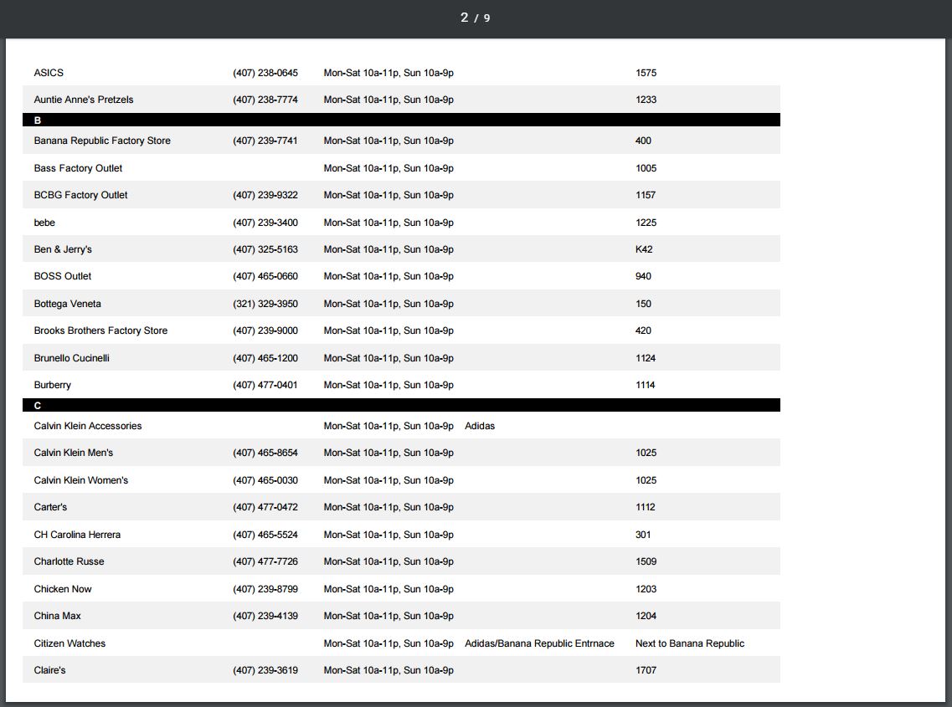Select the bebe store name

[x=44, y=223]
